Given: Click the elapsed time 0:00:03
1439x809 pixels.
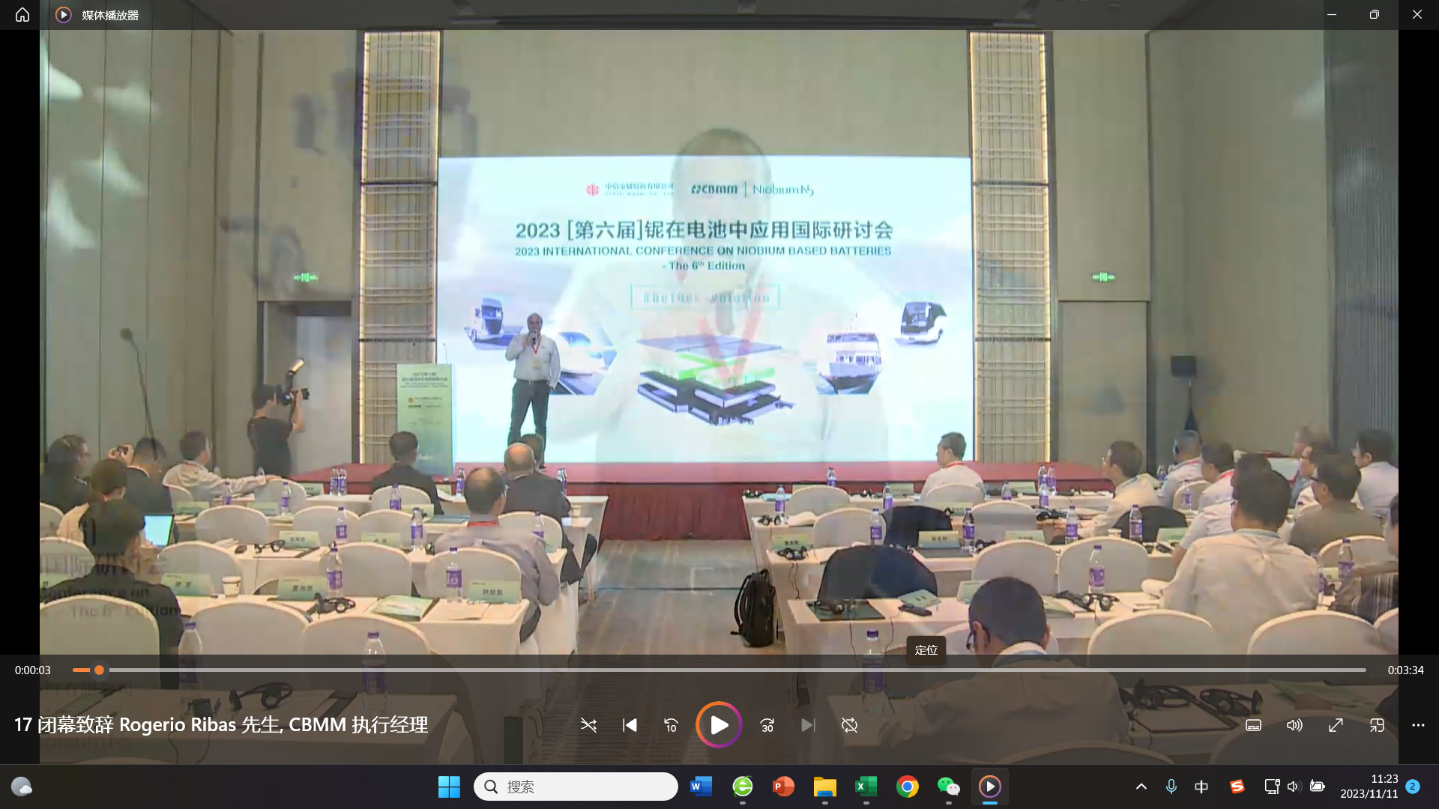Looking at the screenshot, I should coord(33,670).
